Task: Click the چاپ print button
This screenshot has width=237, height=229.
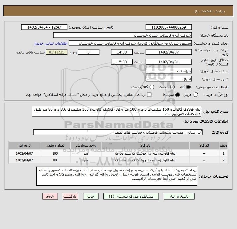Action: pos(91,196)
